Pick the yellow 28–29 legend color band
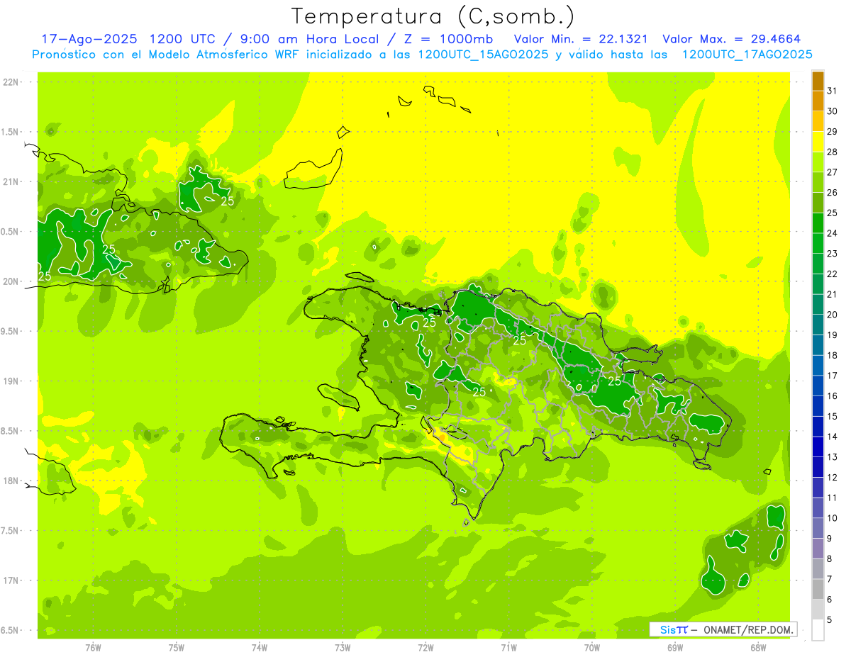 point(818,142)
